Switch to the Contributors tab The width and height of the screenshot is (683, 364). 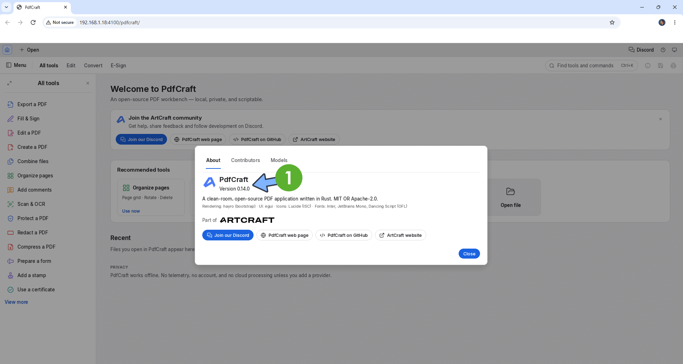click(245, 160)
